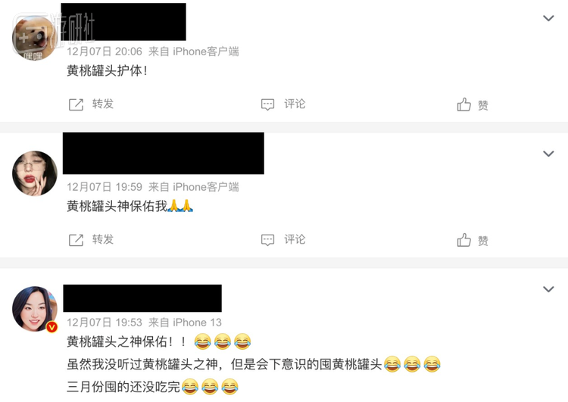Screen dimensions: 568x402
Task: Like the 黄桃罐头护体 post with thumbs-up
Action: point(464,104)
